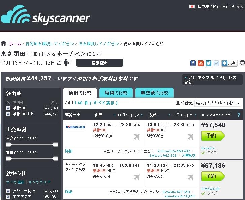Image resolution: width=245 pixels, height=200 pixels.
Task: Book the ¥67,136 Cathay Pacific flight
Action: point(213,176)
